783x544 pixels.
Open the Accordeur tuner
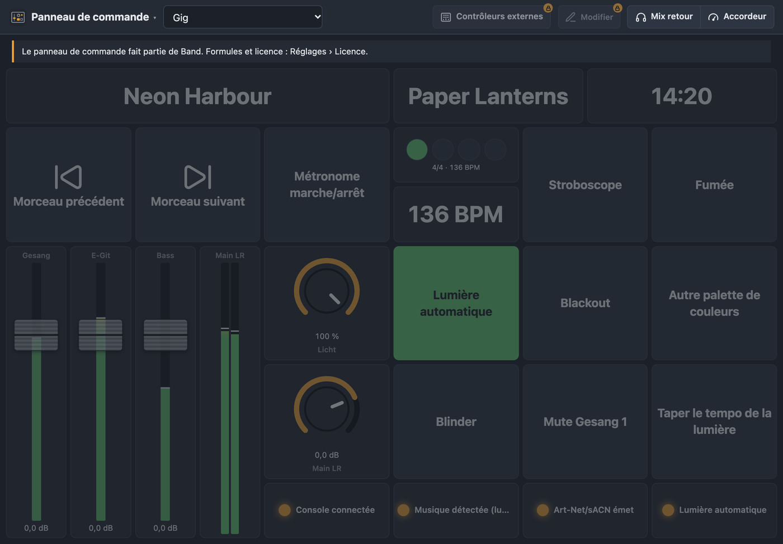point(737,17)
